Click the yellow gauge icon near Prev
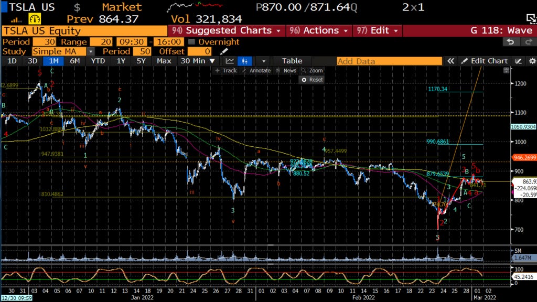Screen dimensions: 537x302 [x=35, y=19]
